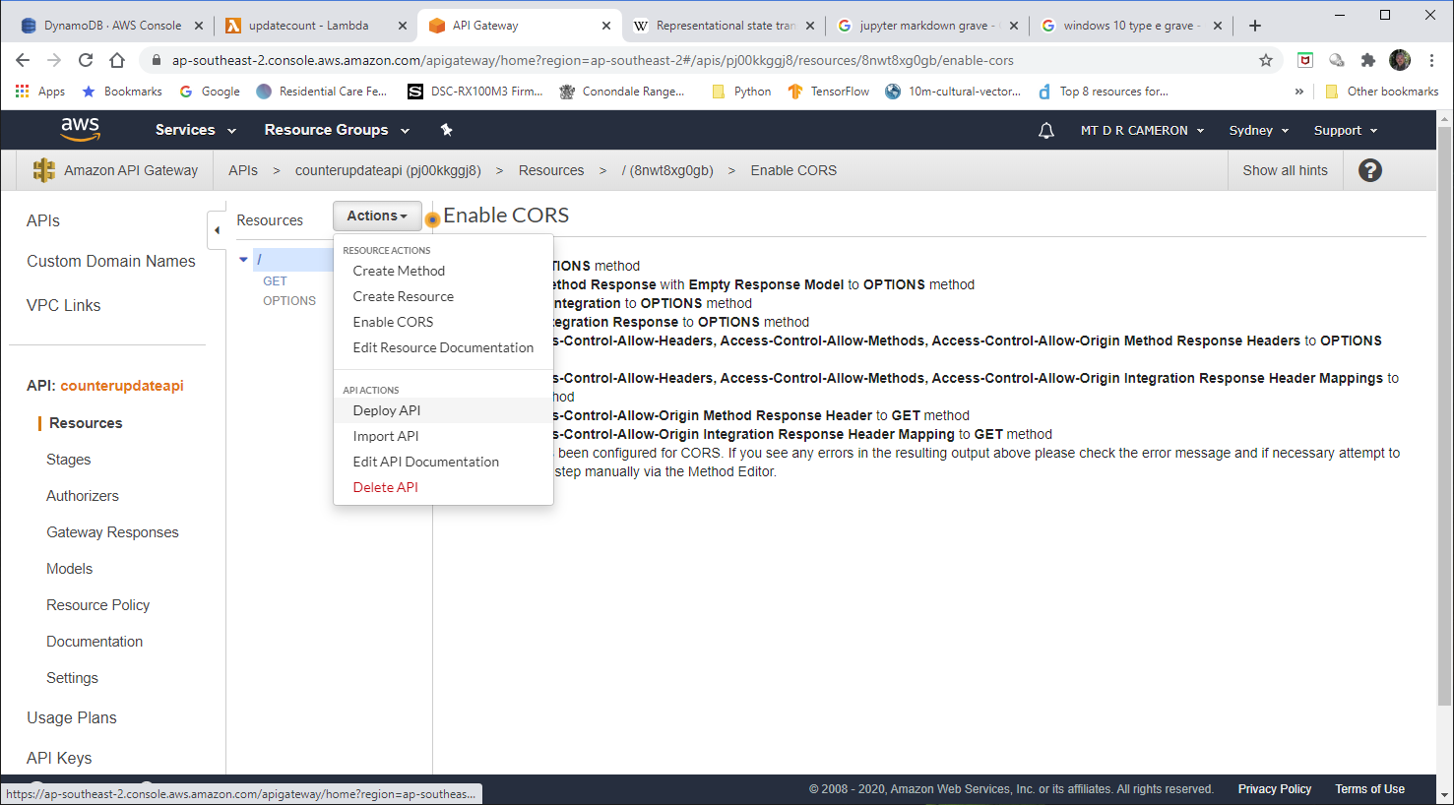
Task: Open the Apps shortcut in bookmarks bar
Action: tap(40, 92)
